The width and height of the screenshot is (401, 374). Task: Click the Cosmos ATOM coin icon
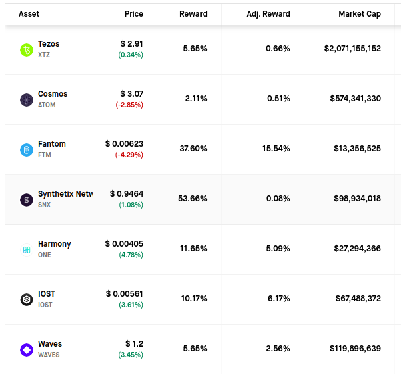pyautogui.click(x=27, y=100)
